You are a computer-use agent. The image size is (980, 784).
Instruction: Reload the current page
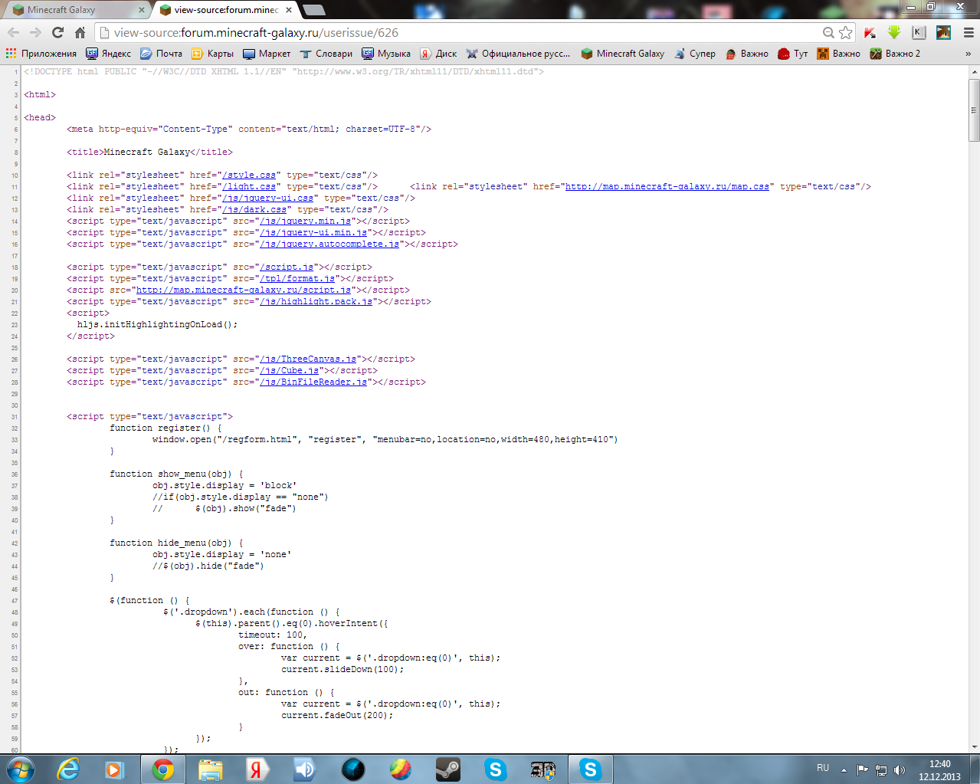coord(57,32)
